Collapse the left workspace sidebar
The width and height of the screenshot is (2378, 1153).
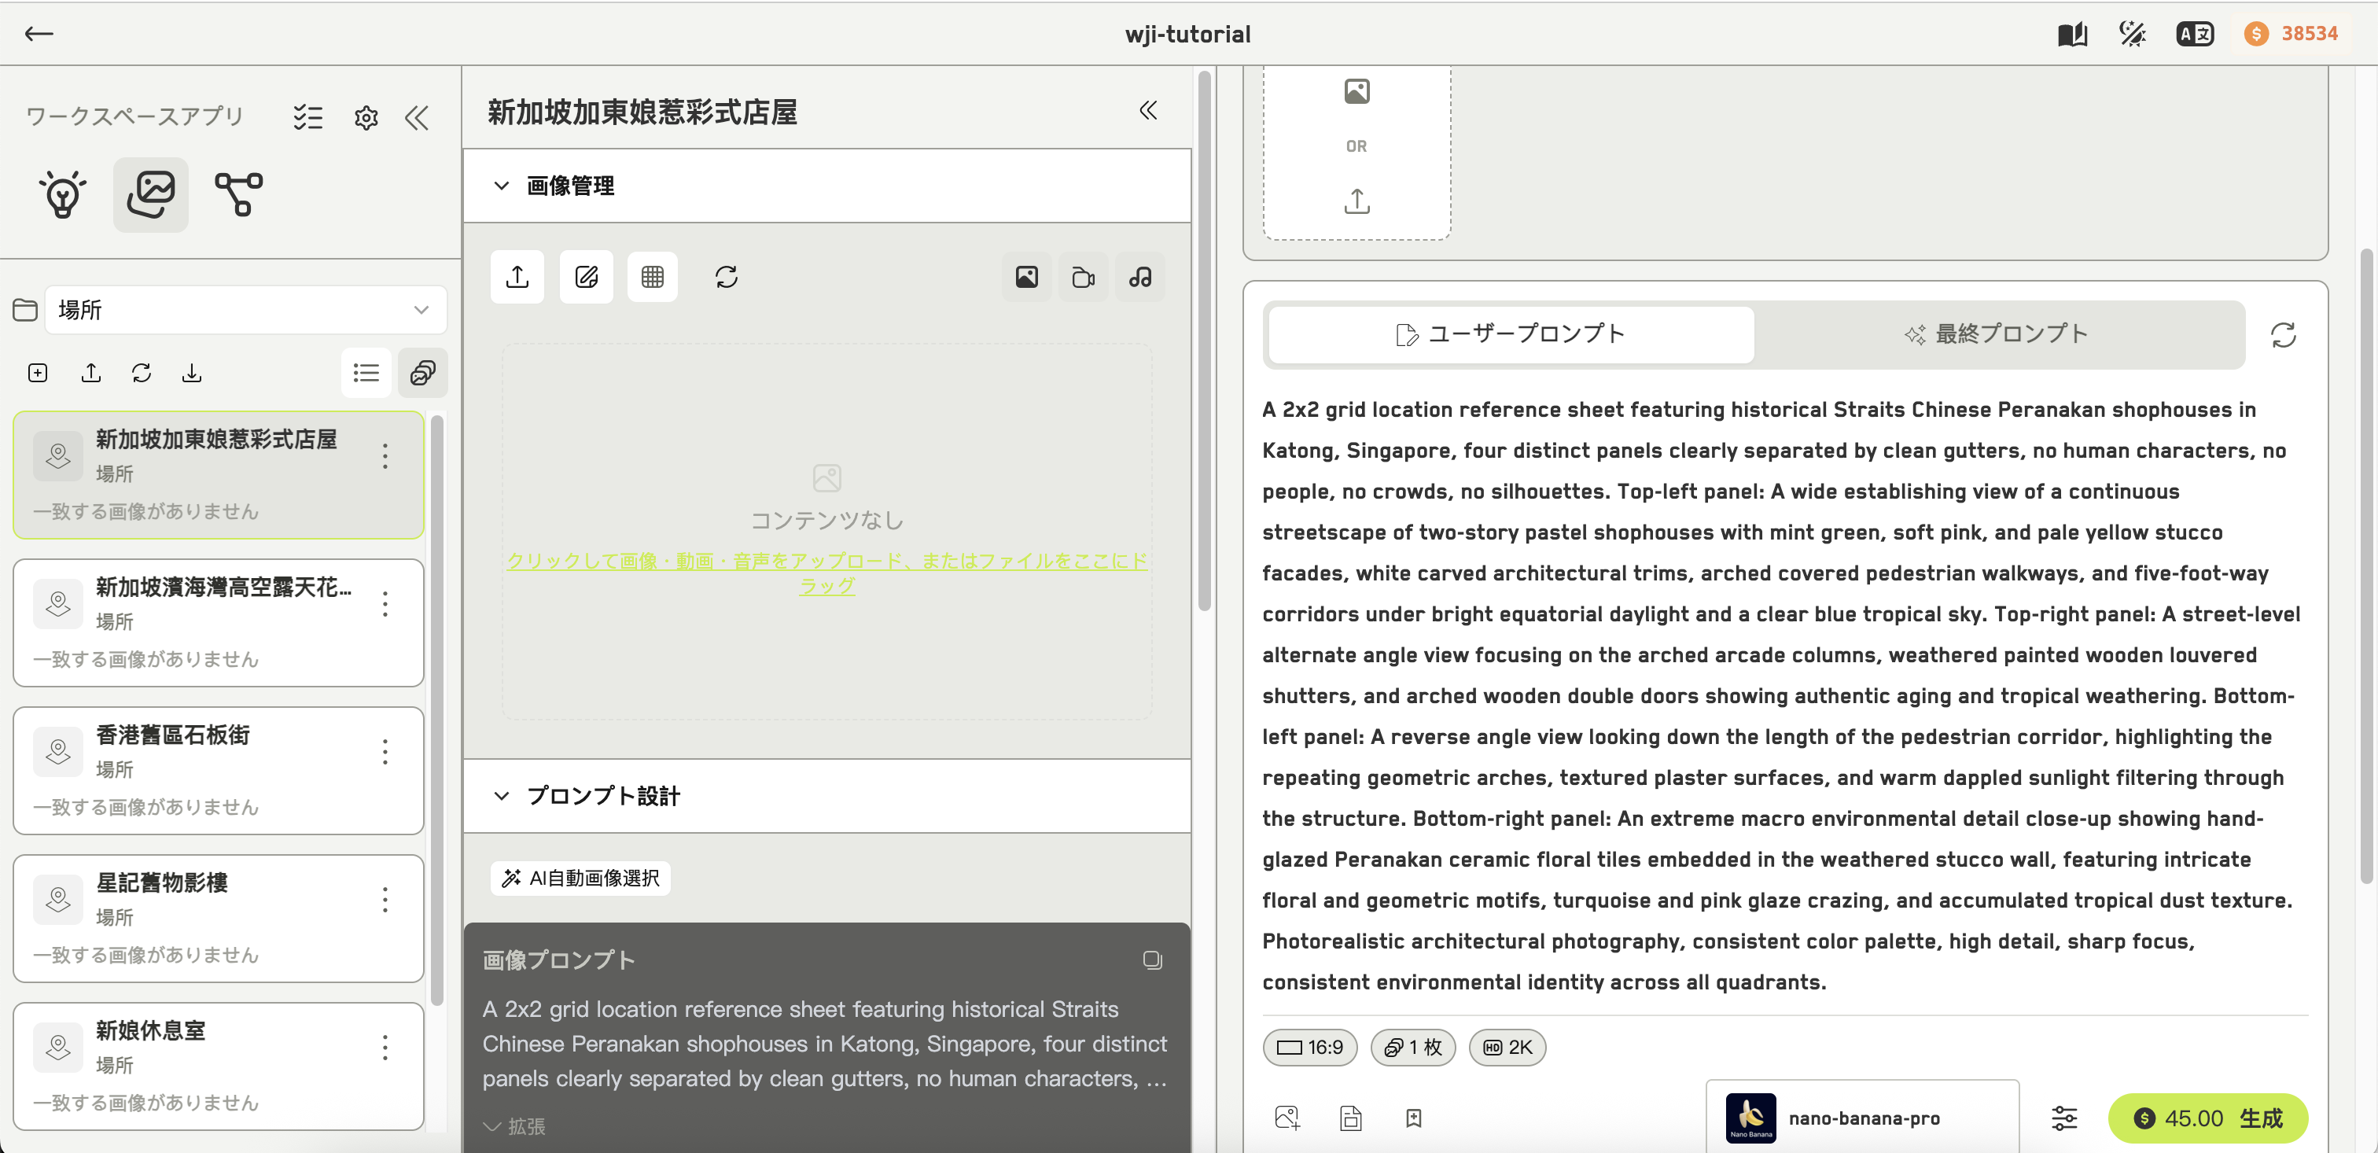tap(418, 117)
